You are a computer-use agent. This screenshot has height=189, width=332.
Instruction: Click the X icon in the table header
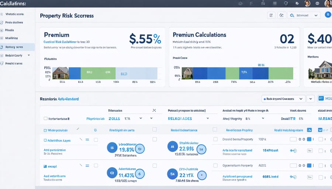(154, 110)
